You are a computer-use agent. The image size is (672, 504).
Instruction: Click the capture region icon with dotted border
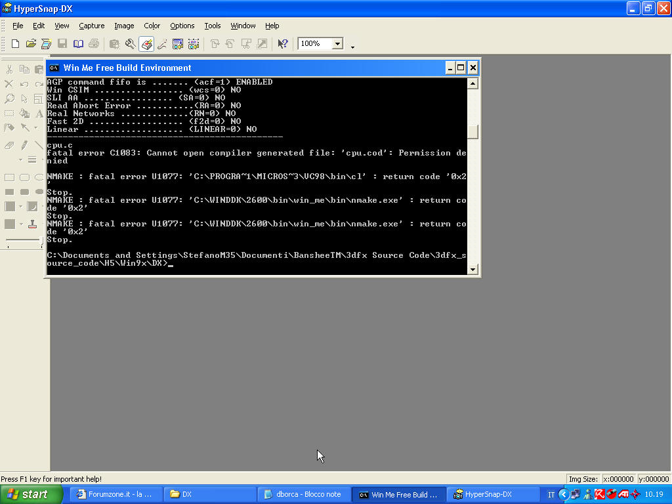click(194, 44)
